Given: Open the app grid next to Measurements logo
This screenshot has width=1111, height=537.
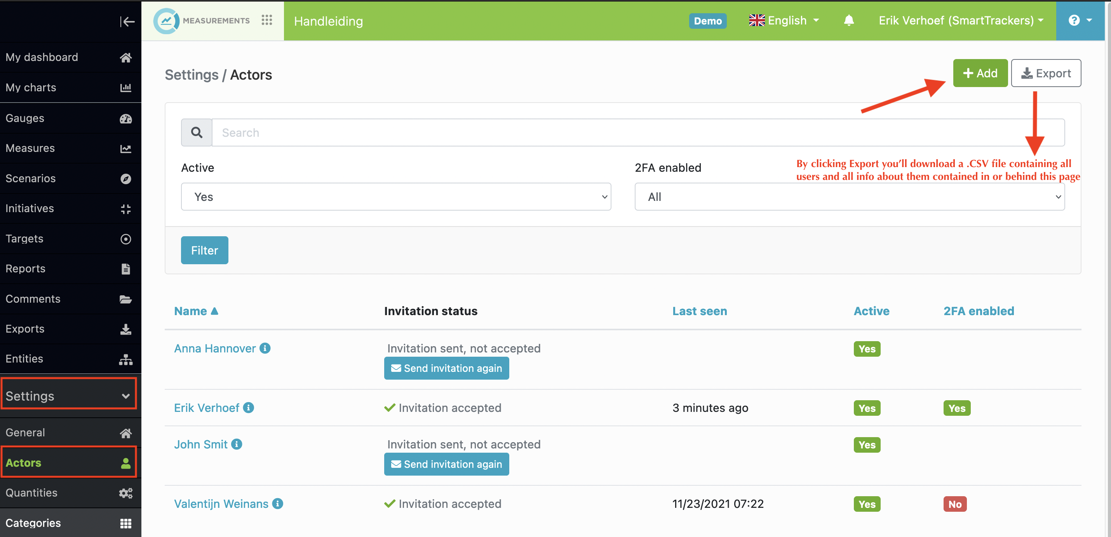Looking at the screenshot, I should 267,20.
